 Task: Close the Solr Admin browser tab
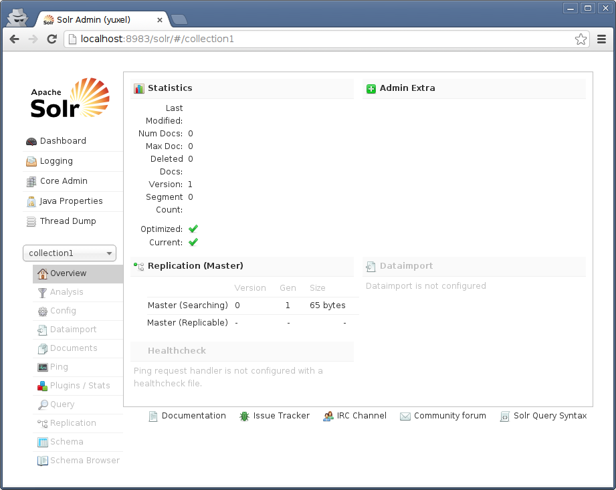159,20
